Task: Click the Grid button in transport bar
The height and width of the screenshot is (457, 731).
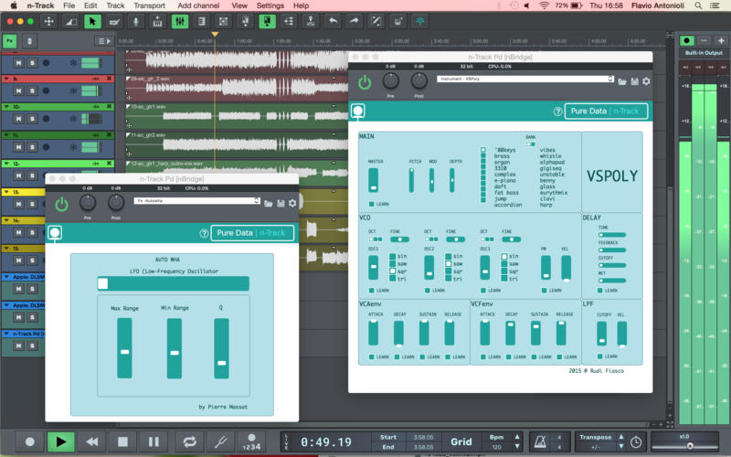Action: pos(461,442)
